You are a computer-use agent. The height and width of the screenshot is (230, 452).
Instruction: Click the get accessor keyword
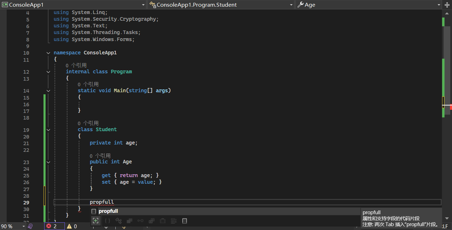(x=106, y=175)
